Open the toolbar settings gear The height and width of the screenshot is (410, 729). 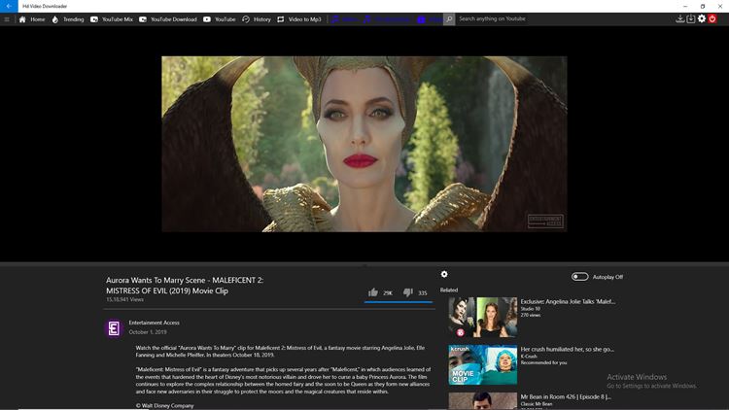pos(702,19)
